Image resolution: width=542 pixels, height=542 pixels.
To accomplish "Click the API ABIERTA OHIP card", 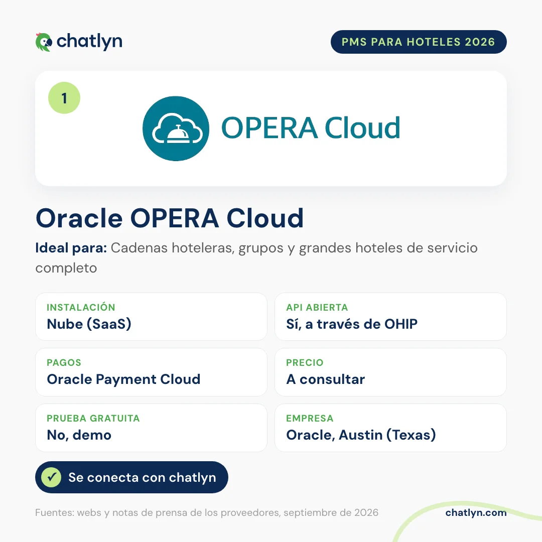I will click(390, 317).
